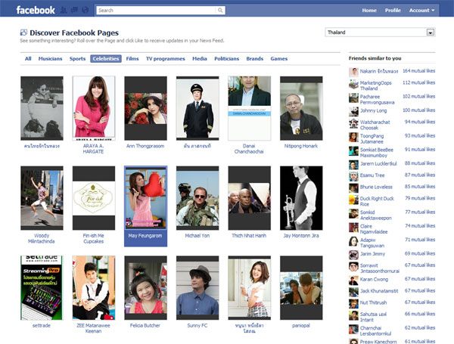The image size is (454, 344).
Task: Open Games category
Action: [x=278, y=59]
